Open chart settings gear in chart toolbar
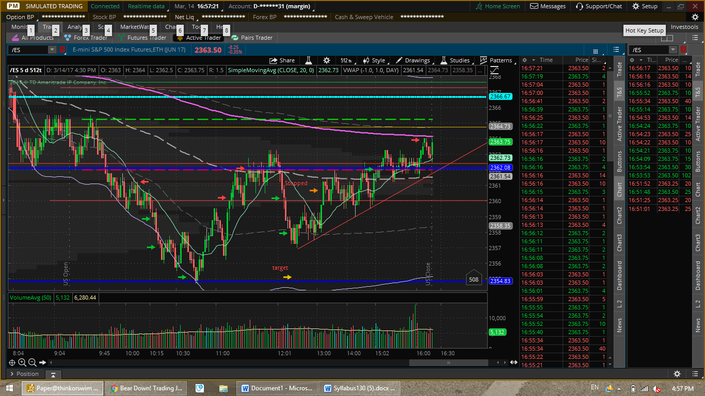Screen dimensions: 705x396 point(326,60)
